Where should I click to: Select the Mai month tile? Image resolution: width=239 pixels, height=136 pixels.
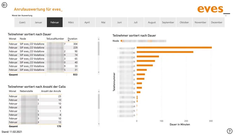coord(103,22)
